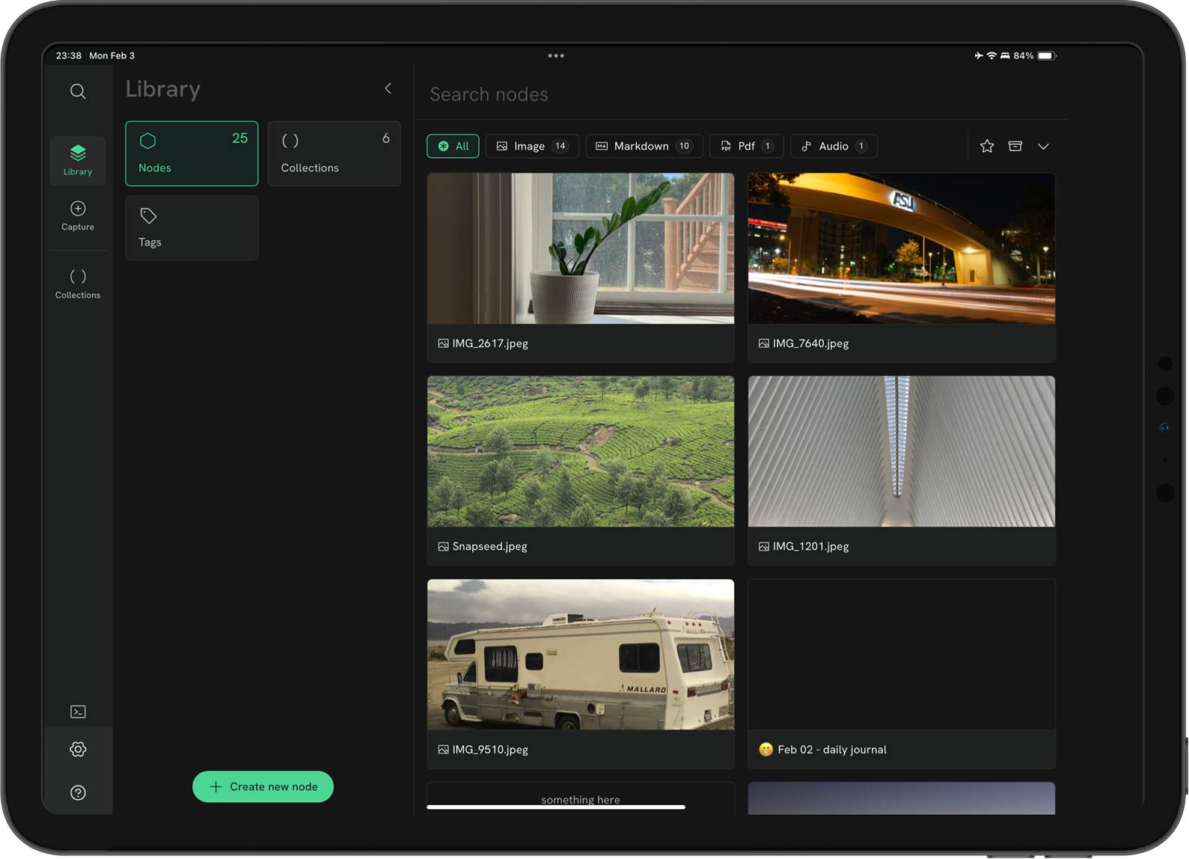Open the Tags card

point(192,228)
